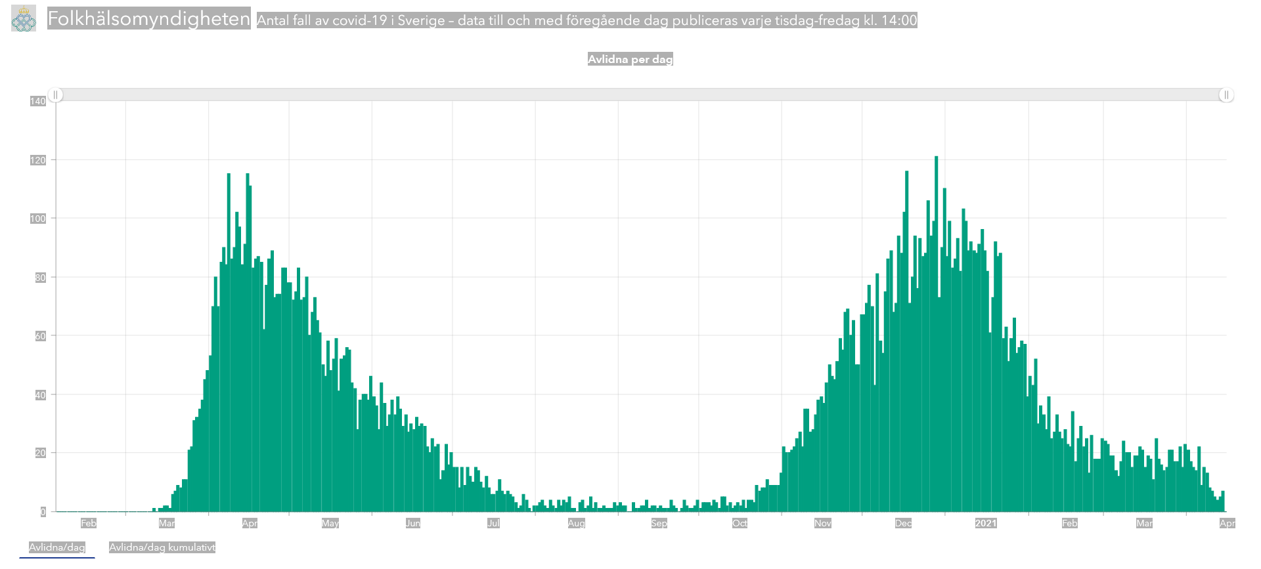The height and width of the screenshot is (569, 1261).
Task: Click the 'Antal fall av covid-19 i Sverige' subtitle
Action: [586, 20]
